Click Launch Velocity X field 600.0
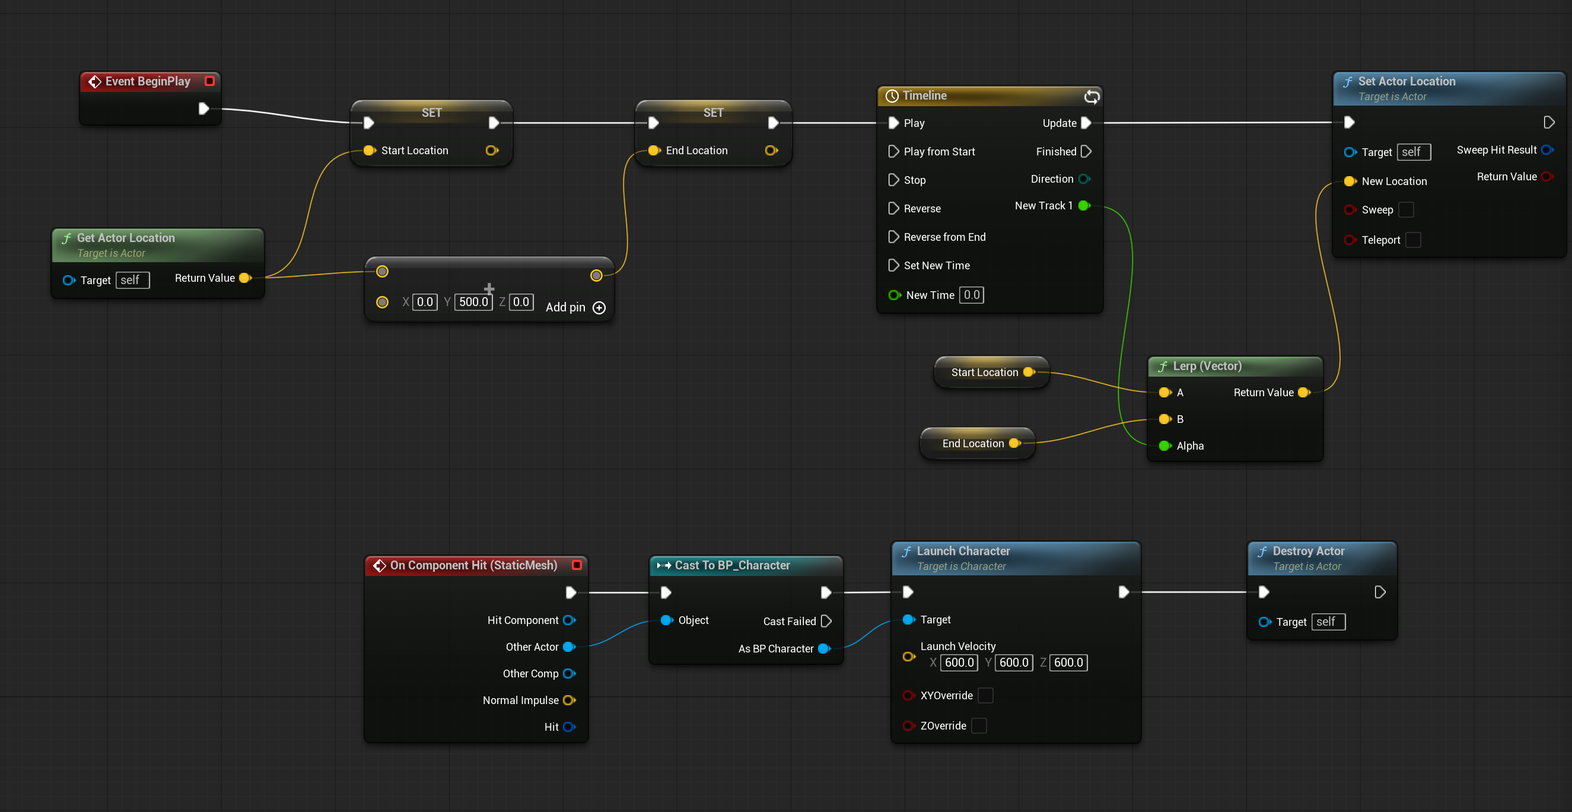The width and height of the screenshot is (1572, 812). 959,663
